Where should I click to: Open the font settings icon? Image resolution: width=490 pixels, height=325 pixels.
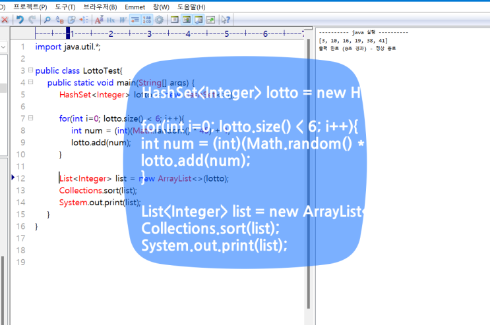pyautogui.click(x=98, y=20)
